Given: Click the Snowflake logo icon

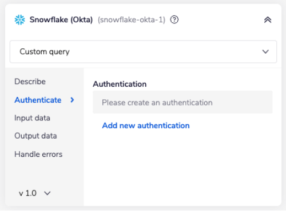Looking at the screenshot, I should pyautogui.click(x=20, y=20).
